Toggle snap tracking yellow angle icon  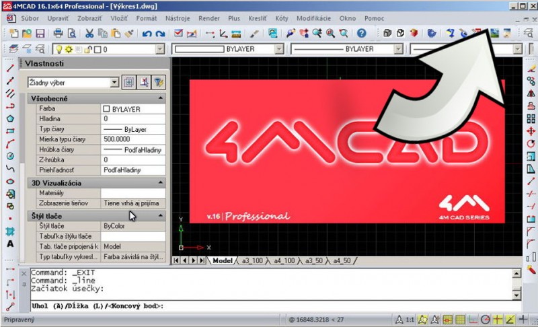coord(510,320)
